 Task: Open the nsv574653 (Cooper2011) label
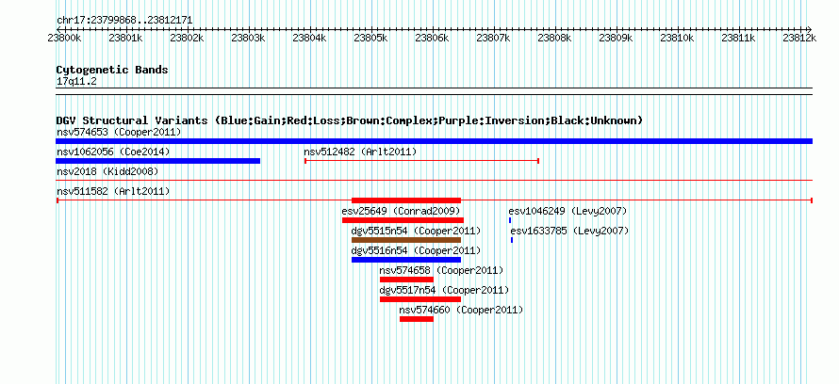[119, 132]
